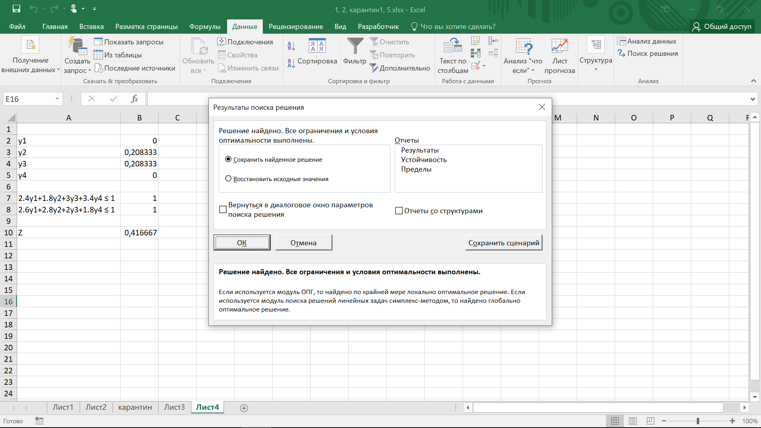761x428 pixels.
Task: Open the 'Формулы' ribbon tab
Action: 205,27
